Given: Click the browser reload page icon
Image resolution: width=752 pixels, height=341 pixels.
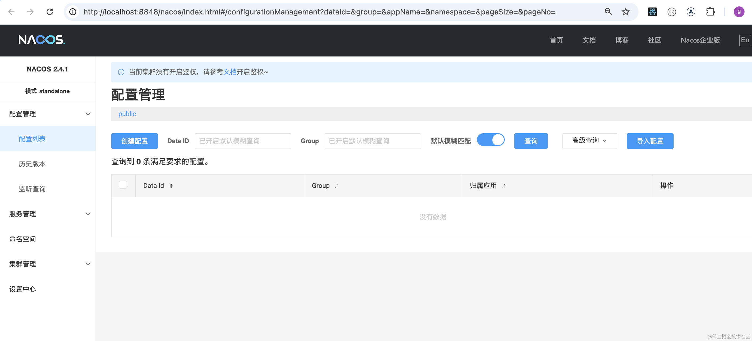Looking at the screenshot, I should coord(50,12).
